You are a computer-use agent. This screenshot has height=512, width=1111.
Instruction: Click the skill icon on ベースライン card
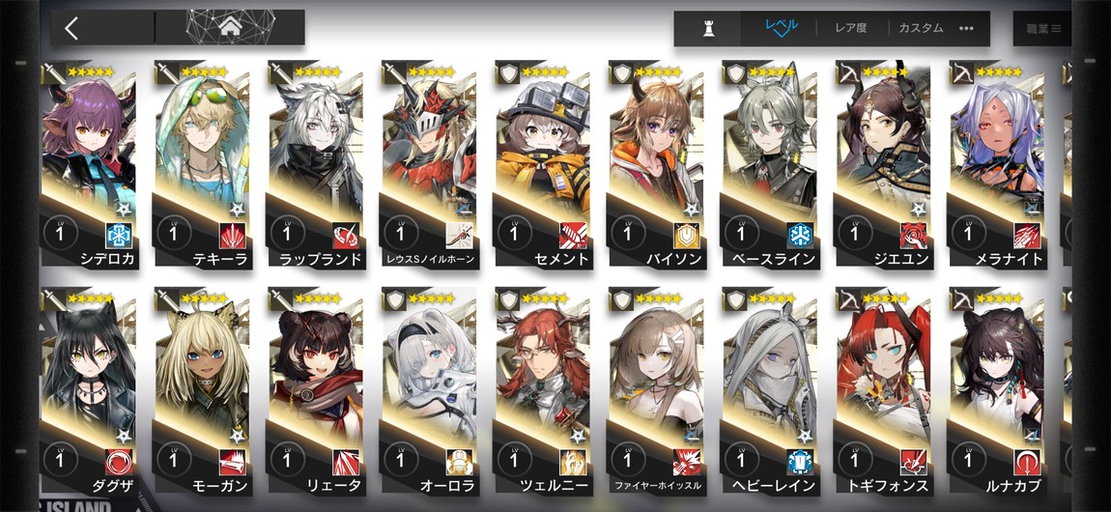pos(800,235)
